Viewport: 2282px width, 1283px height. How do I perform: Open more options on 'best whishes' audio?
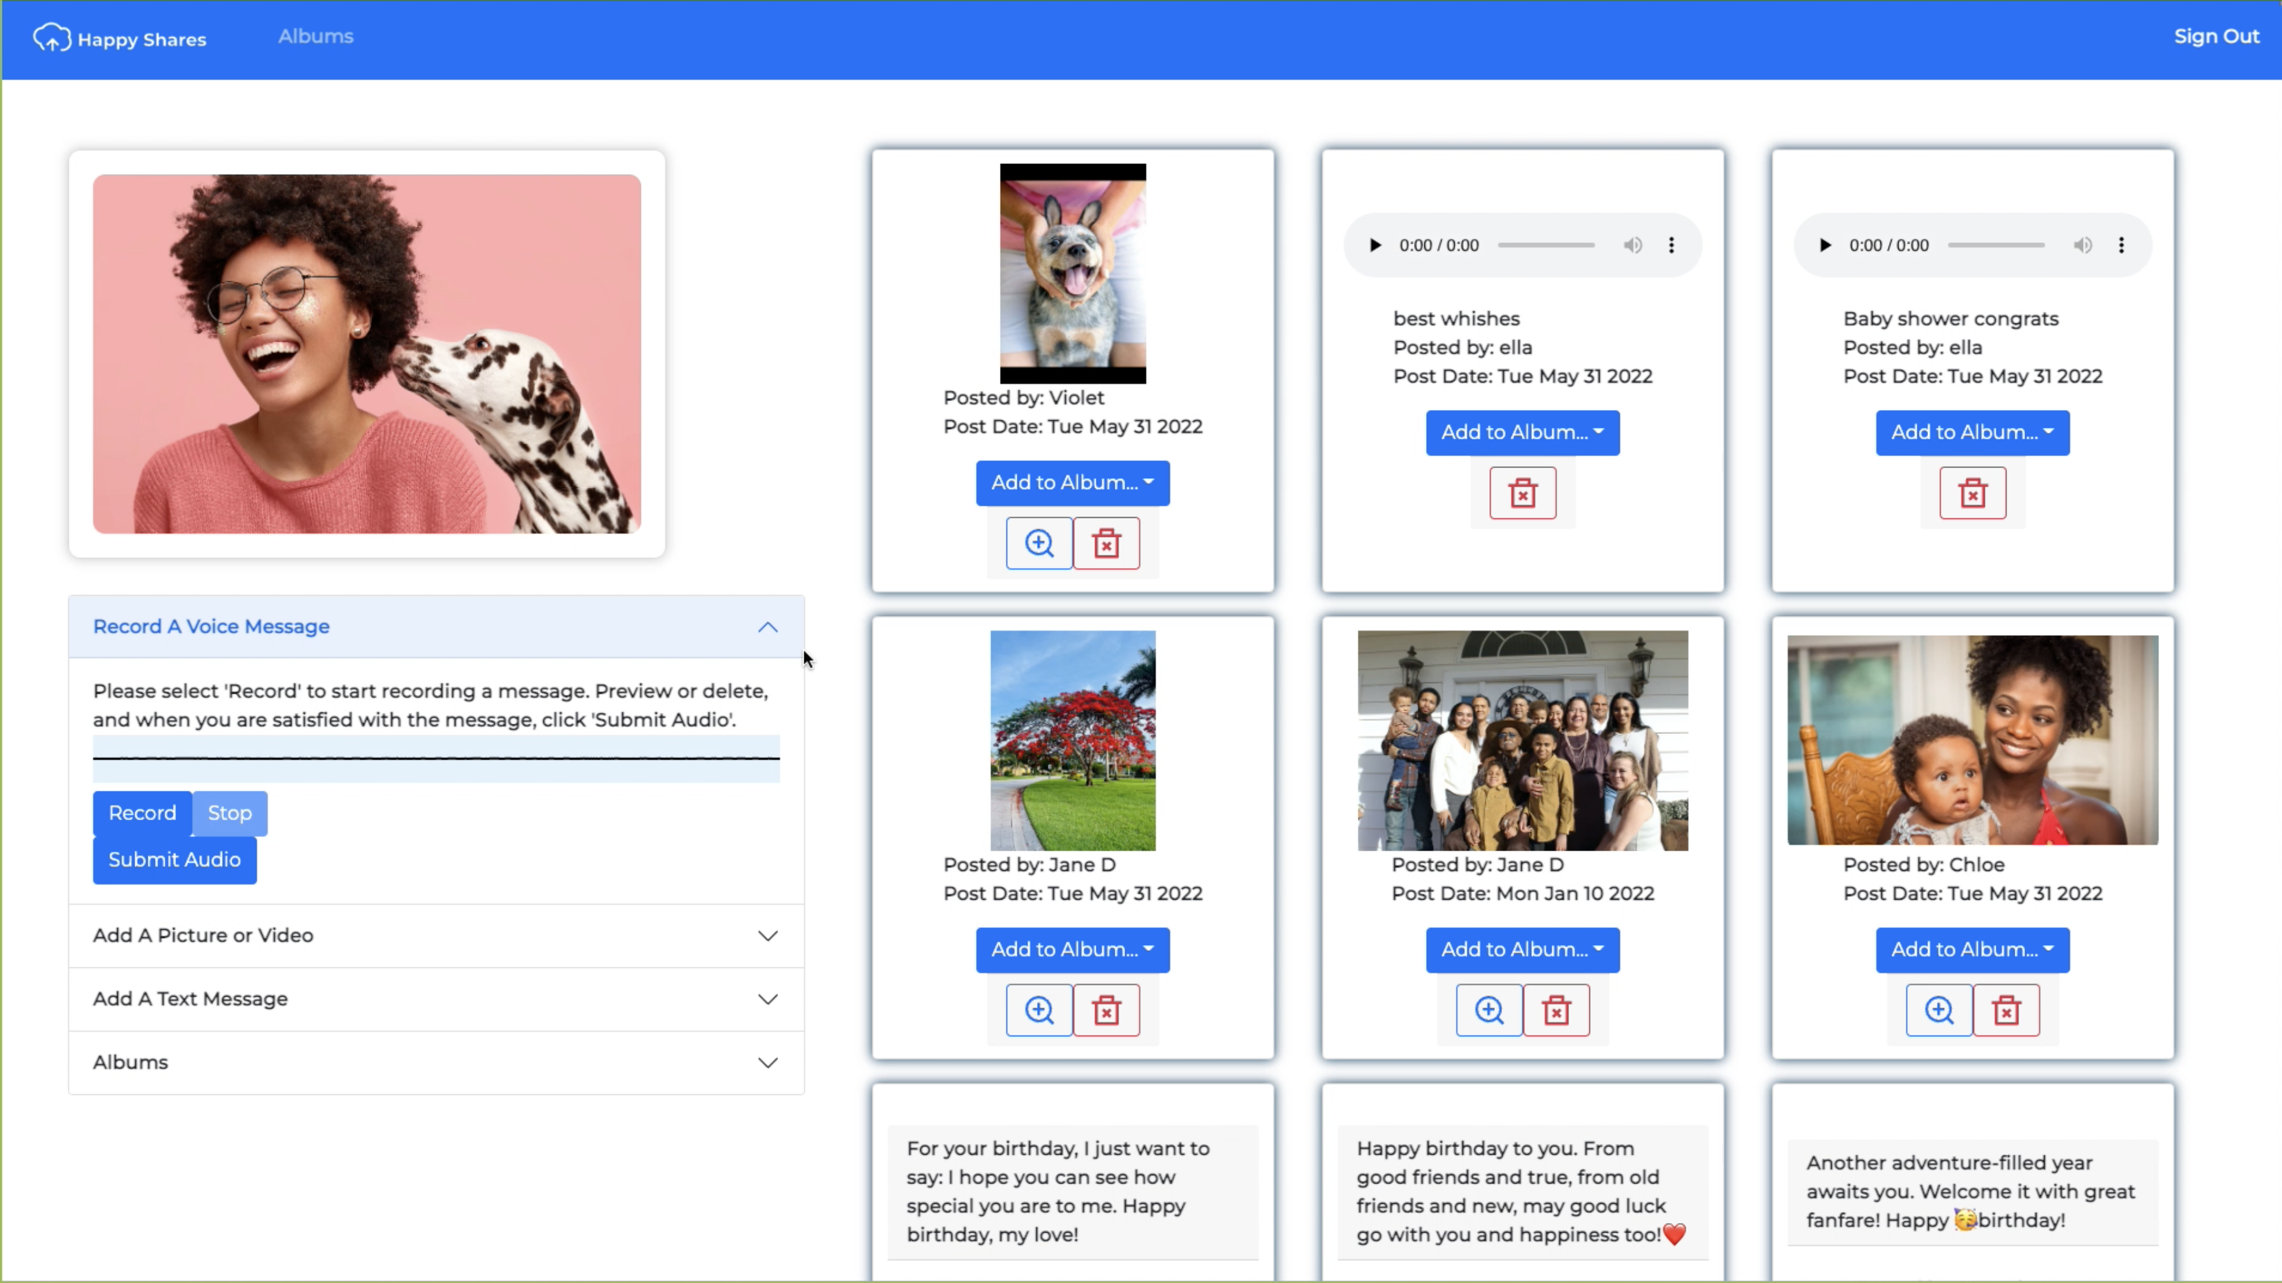tap(1672, 246)
